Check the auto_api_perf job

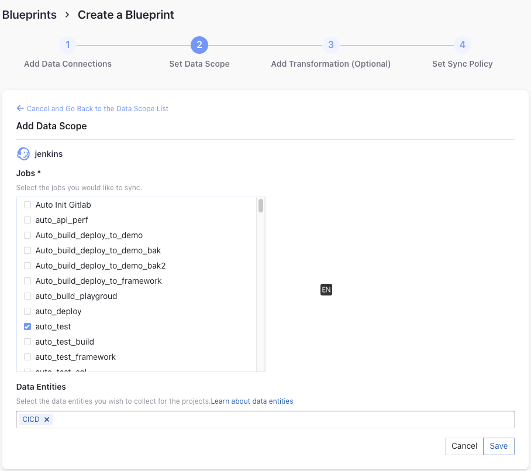(x=27, y=220)
